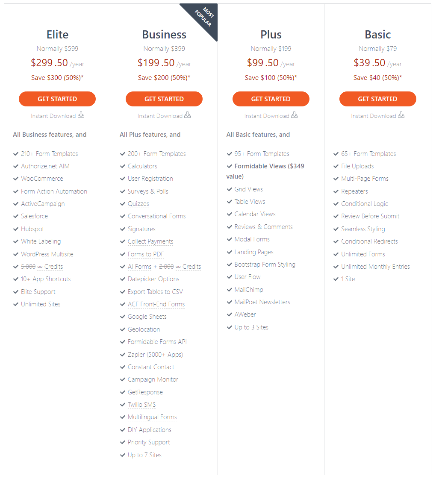Open the Twilio SMS link

click(x=141, y=405)
